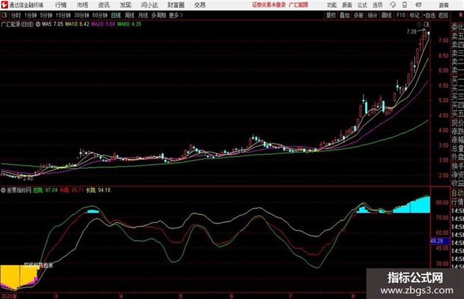
Task: Click the MA60: 4.35 value
Action: [x=129, y=24]
